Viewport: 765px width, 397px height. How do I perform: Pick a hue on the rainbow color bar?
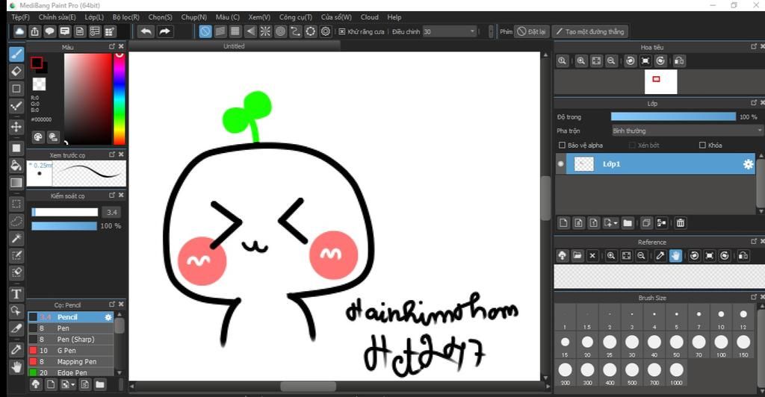(119, 99)
